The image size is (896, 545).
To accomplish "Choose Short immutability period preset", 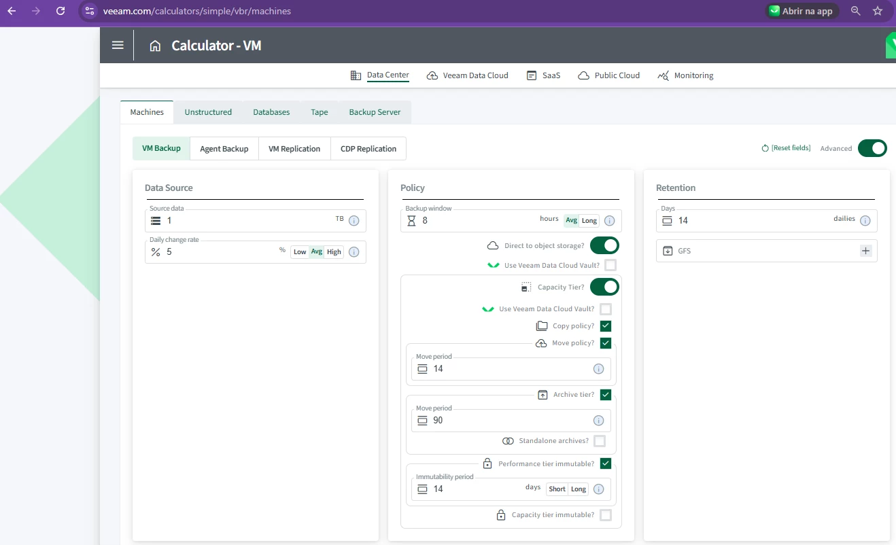I will 557,489.
